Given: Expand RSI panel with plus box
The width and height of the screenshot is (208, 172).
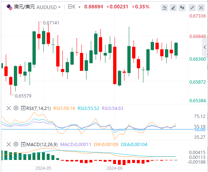Looking at the screenshot, I should tap(23, 108).
